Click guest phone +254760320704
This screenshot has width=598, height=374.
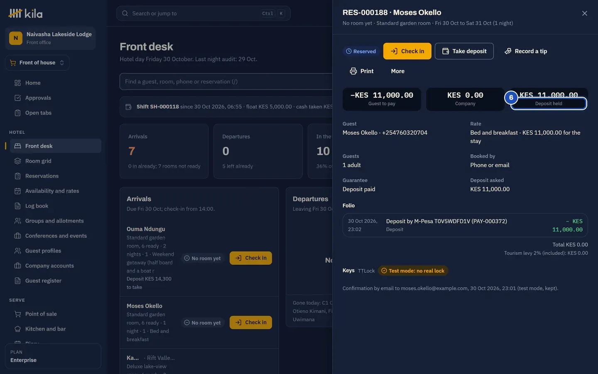click(404, 133)
